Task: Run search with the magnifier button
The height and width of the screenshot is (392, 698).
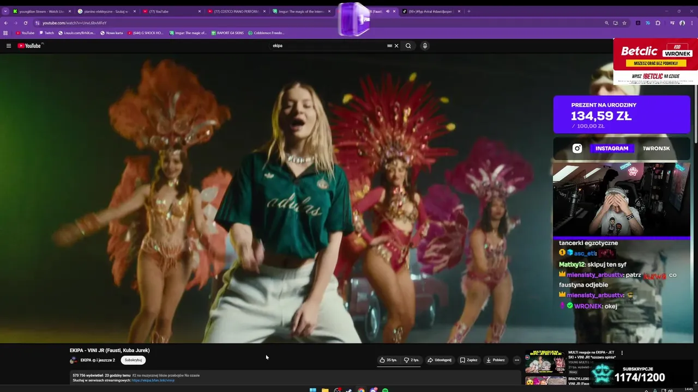Action: [x=408, y=46]
